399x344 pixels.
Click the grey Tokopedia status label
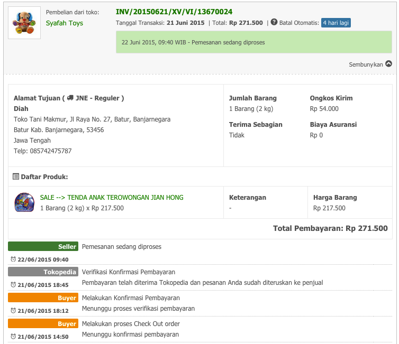(x=43, y=272)
